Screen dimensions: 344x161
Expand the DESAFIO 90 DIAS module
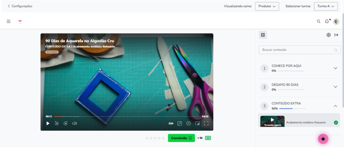click(335, 87)
